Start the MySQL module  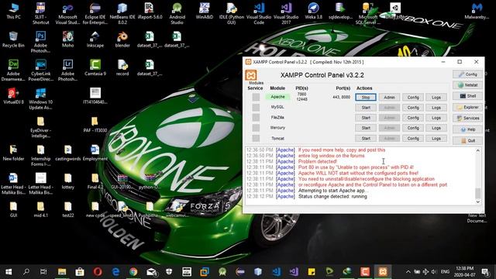pyautogui.click(x=366, y=108)
